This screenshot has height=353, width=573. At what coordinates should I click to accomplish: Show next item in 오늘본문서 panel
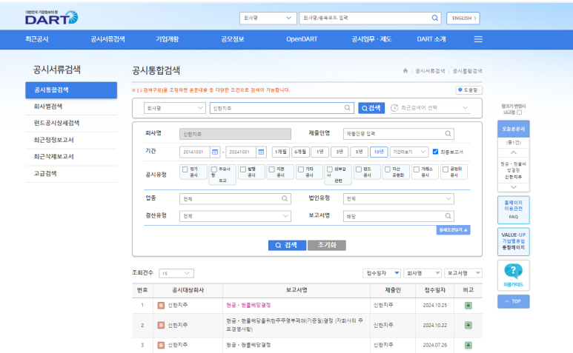click(514, 187)
